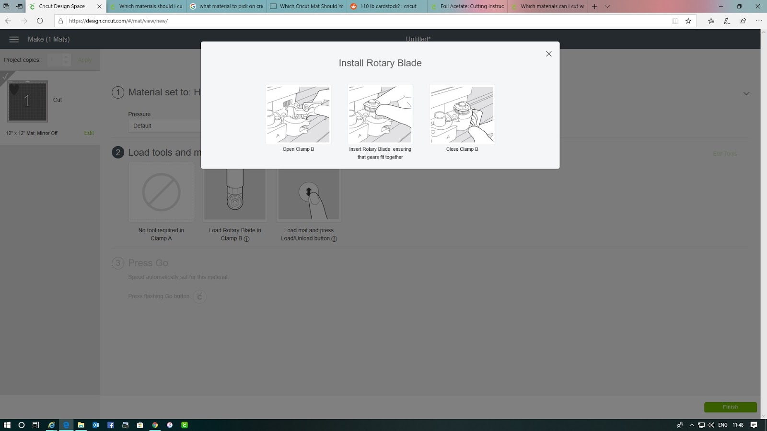Collapse the Material set section chevron
This screenshot has height=431, width=767.
tap(746, 93)
